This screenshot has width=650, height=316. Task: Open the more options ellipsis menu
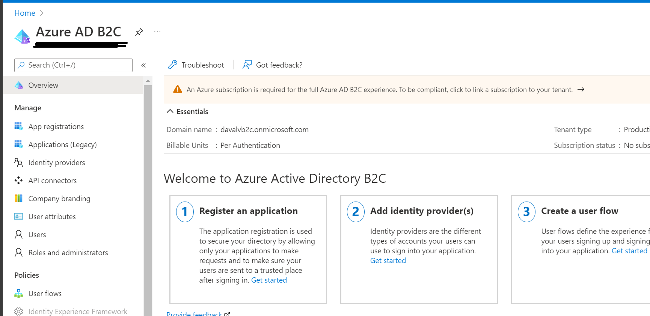click(157, 32)
